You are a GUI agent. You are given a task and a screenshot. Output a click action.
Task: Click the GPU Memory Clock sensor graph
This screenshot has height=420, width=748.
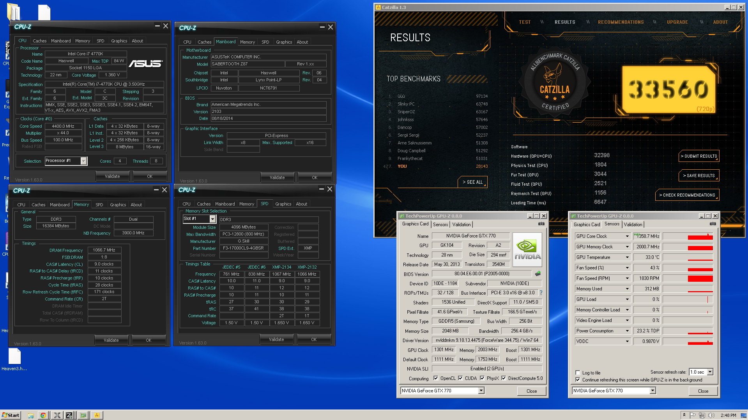(688, 247)
